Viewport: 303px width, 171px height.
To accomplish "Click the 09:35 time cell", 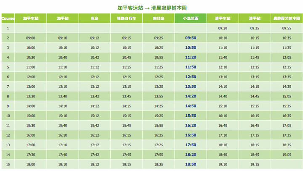I will (255, 28).
